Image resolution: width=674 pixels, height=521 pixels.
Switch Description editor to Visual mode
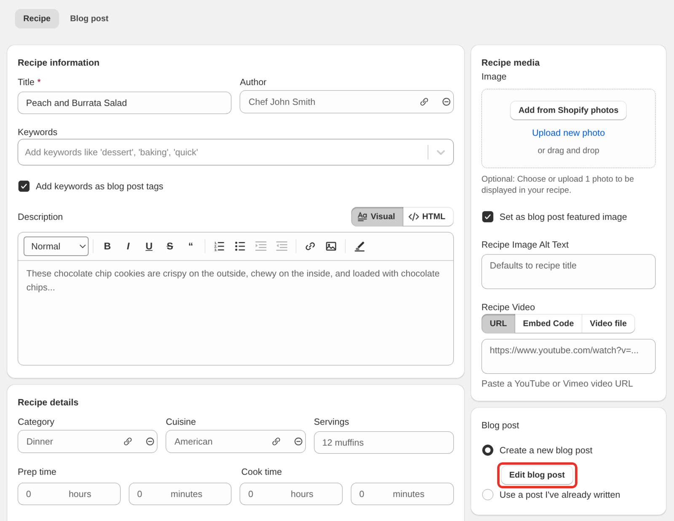(x=377, y=216)
